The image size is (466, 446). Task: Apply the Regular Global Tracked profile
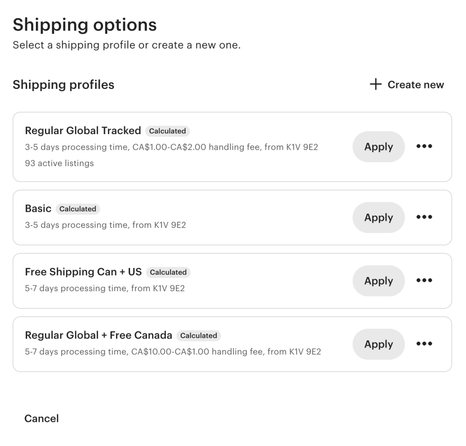coord(378,147)
